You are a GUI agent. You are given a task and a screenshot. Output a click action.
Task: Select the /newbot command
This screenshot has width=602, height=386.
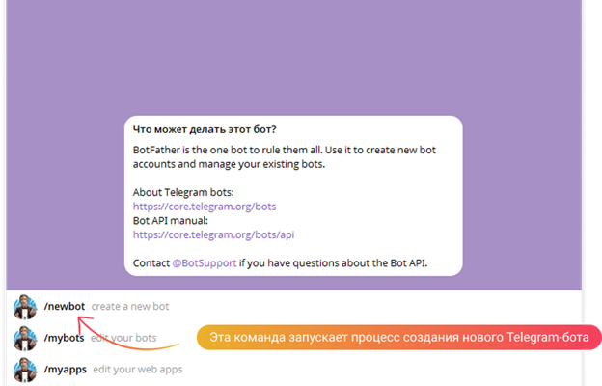click(64, 307)
